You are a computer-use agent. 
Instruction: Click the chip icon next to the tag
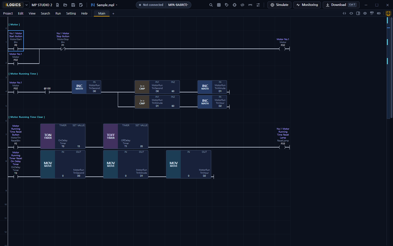[235, 5]
